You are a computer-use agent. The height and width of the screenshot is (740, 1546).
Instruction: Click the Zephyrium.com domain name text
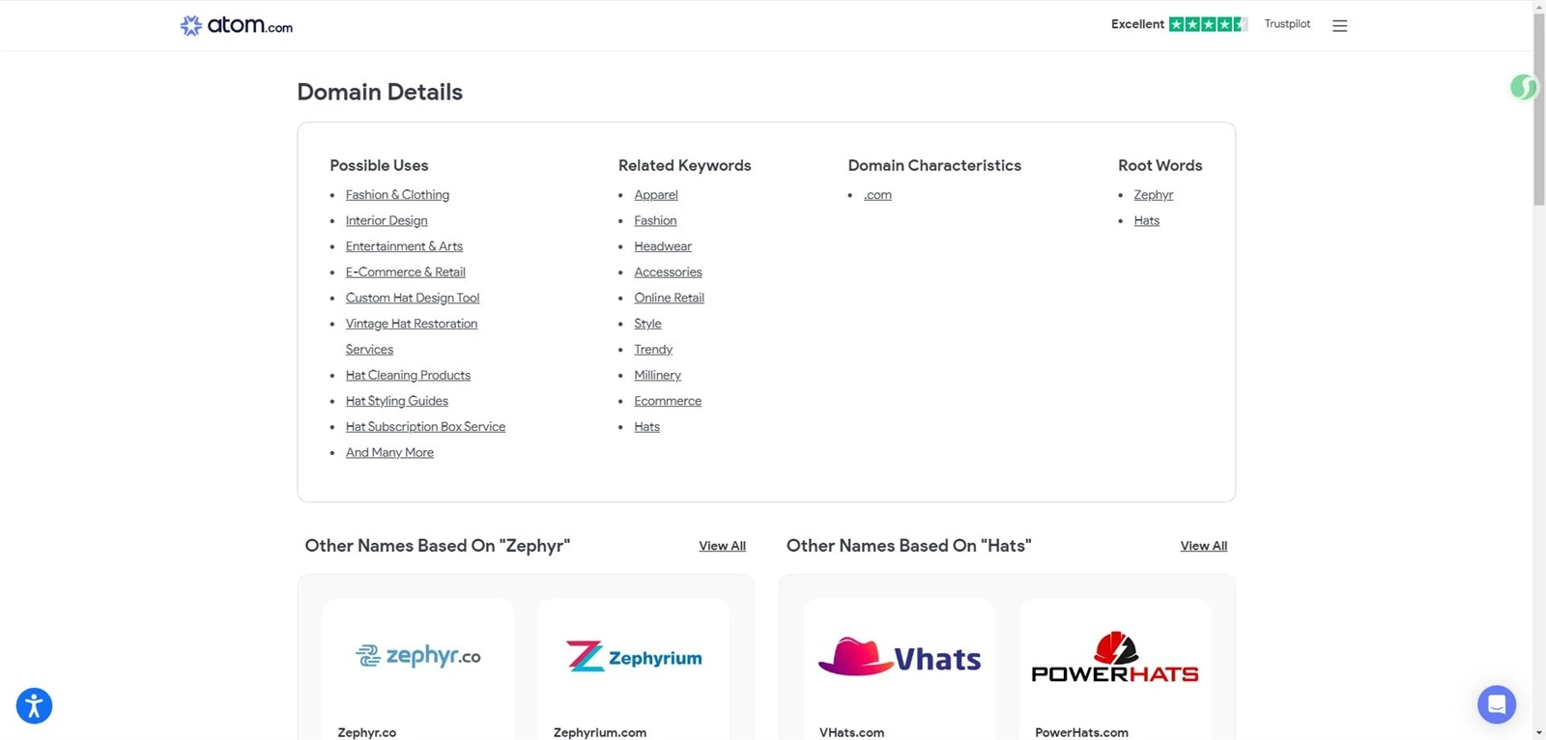(599, 732)
